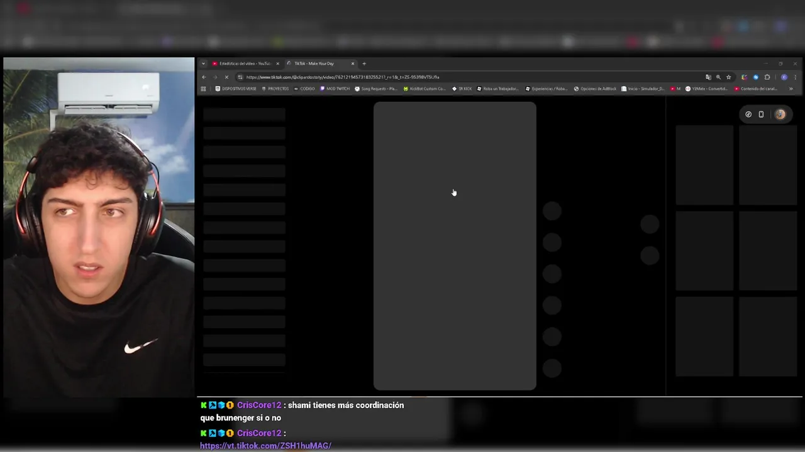
Task: Open SR KICK bookmark
Action: [462, 89]
